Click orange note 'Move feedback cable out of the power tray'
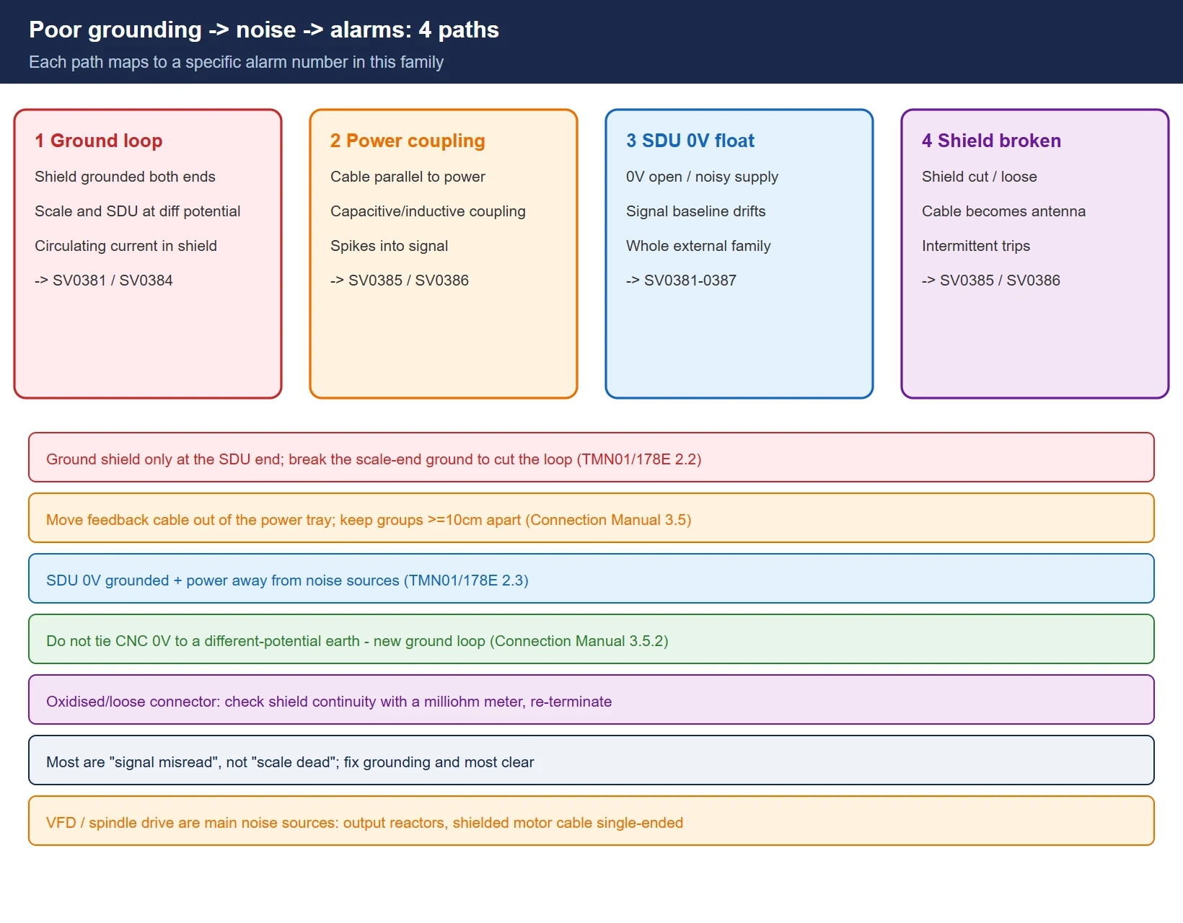Screen dimensions: 1183x923 point(591,518)
